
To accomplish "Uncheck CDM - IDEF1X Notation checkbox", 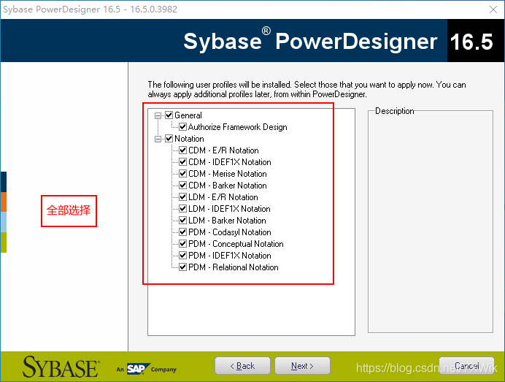I will click(183, 162).
